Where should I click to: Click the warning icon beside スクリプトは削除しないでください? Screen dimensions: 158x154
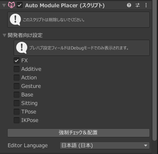tap(15, 20)
